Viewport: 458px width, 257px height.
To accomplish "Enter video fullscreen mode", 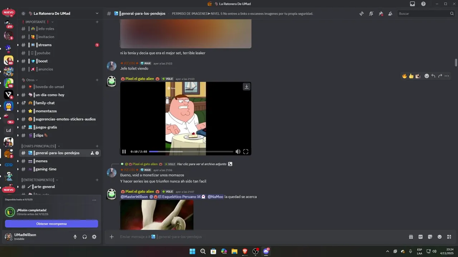I will (x=246, y=152).
